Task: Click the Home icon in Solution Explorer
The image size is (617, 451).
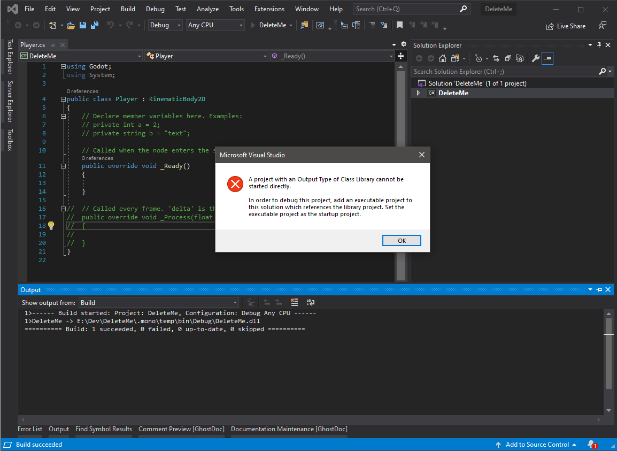Action: (443, 59)
